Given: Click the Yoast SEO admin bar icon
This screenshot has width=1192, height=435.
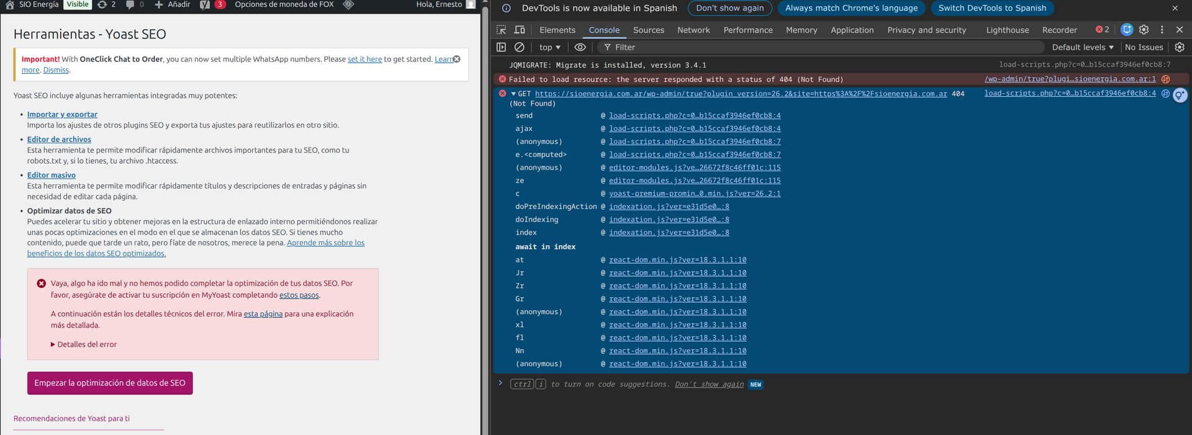Looking at the screenshot, I should coord(205,5).
